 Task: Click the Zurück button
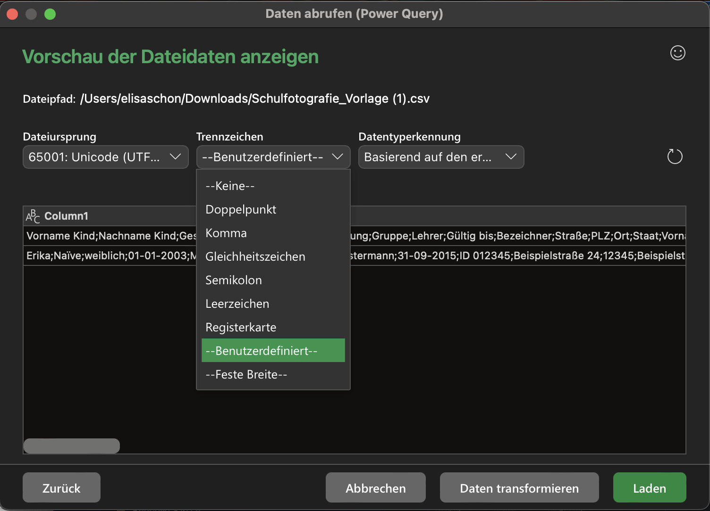61,488
